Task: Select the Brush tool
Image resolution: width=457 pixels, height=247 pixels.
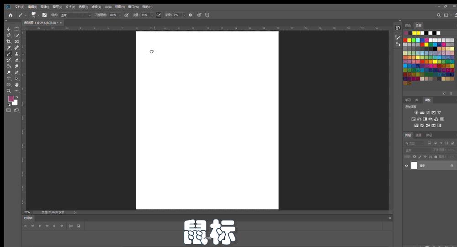Action: 9,54
